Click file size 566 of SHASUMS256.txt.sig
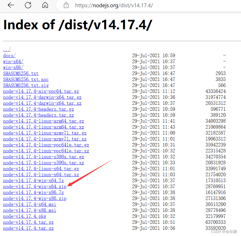 pos(222,85)
